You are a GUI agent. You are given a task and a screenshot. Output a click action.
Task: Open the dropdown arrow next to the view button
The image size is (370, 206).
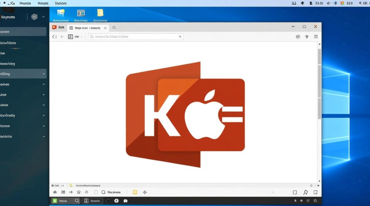coord(81,37)
